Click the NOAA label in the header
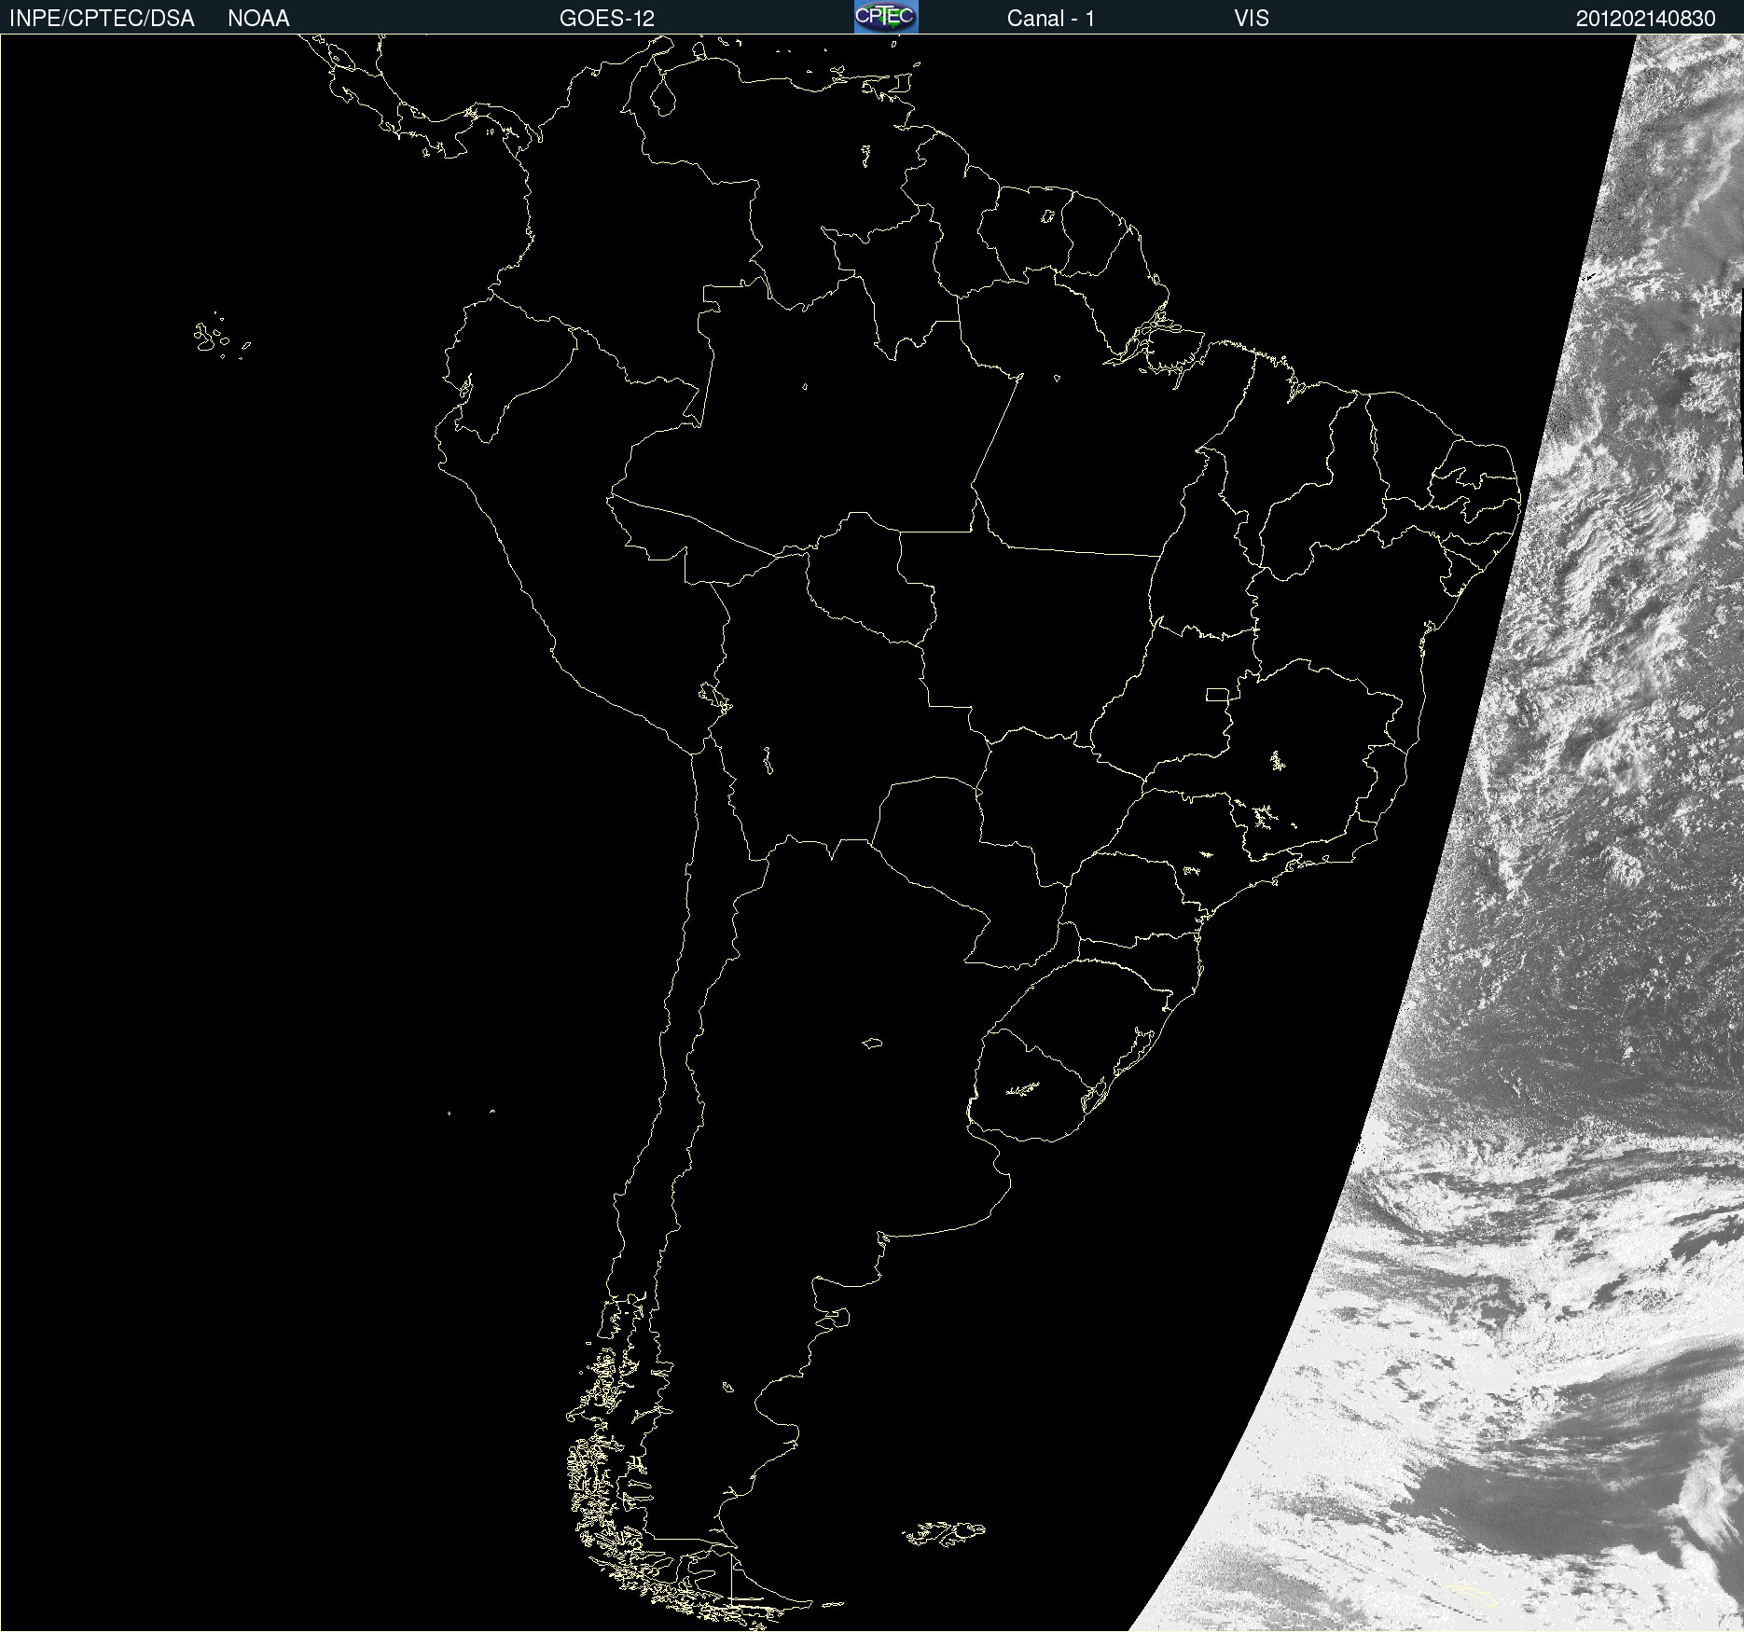 [258, 19]
